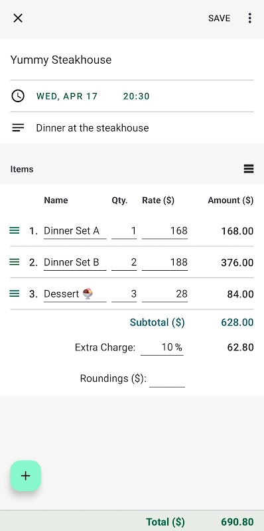Edit the rate field showing 28
This screenshot has height=531, width=264.
click(165, 294)
